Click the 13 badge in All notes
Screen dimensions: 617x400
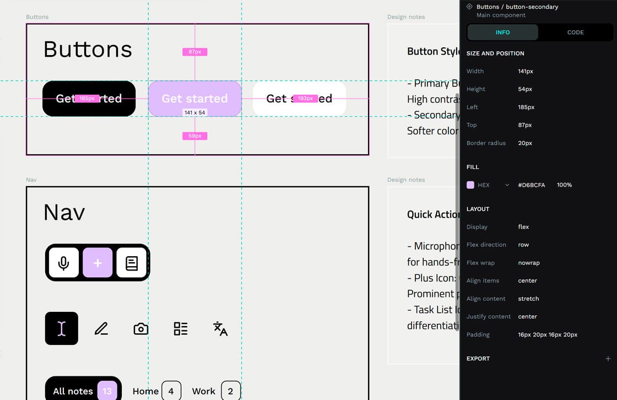107,391
